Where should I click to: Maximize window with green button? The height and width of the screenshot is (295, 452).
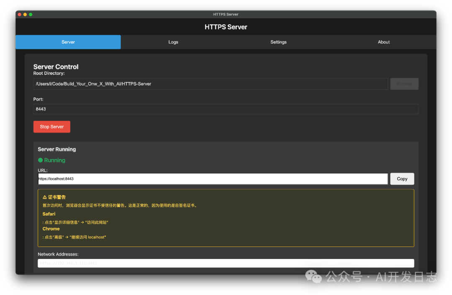click(x=31, y=14)
